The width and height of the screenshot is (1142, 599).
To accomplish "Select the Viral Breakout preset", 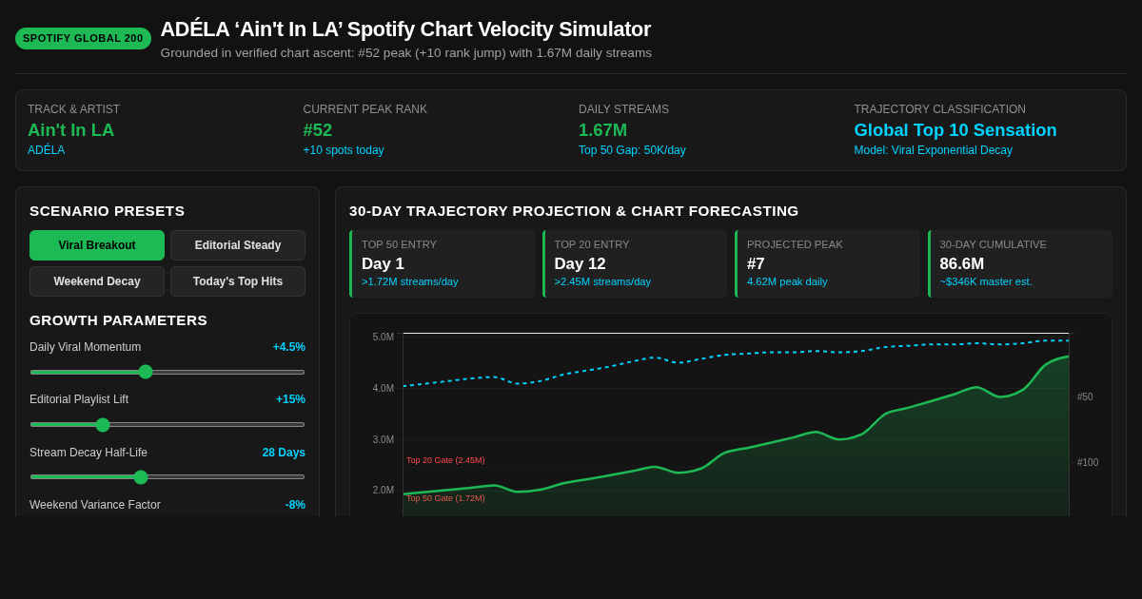I will 97,245.
